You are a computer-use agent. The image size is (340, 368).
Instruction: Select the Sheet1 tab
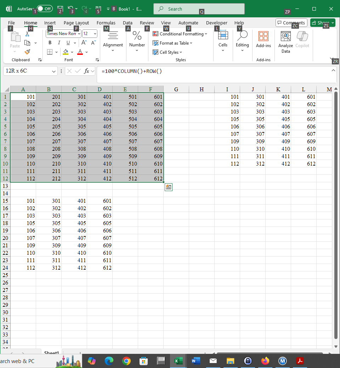pos(51,352)
